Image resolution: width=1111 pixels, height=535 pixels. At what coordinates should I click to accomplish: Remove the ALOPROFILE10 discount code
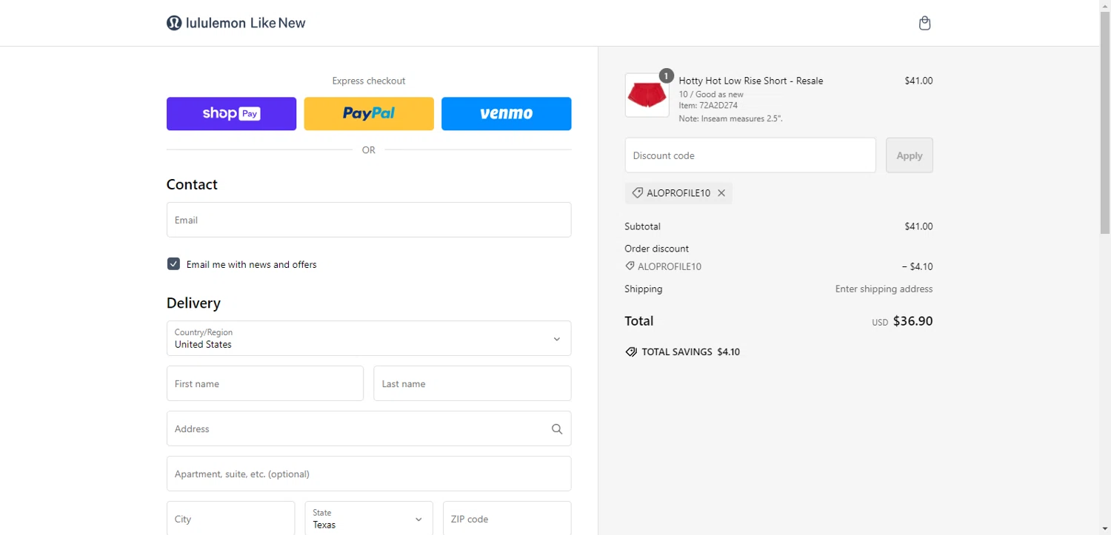pyautogui.click(x=721, y=193)
